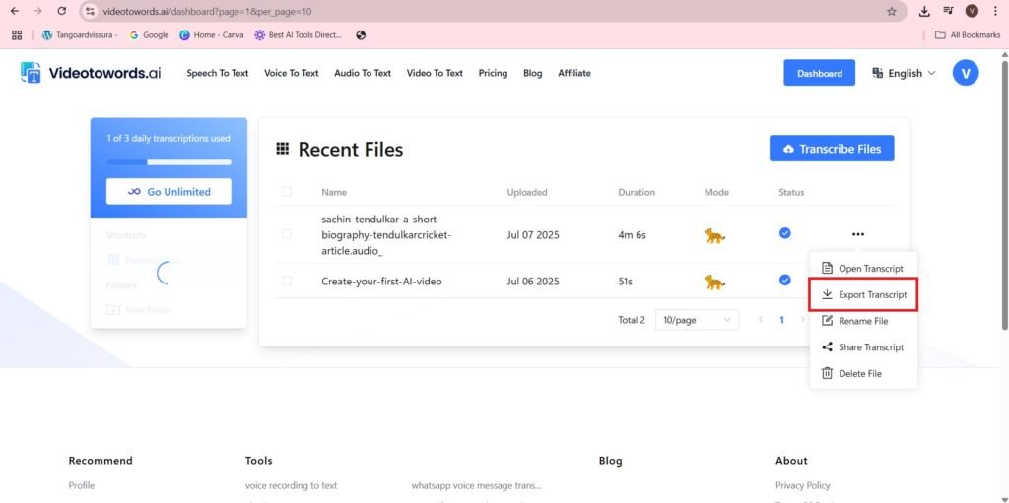The image size is (1009, 503).
Task: Open Best AI Tools Directory bookmark
Action: click(x=298, y=35)
